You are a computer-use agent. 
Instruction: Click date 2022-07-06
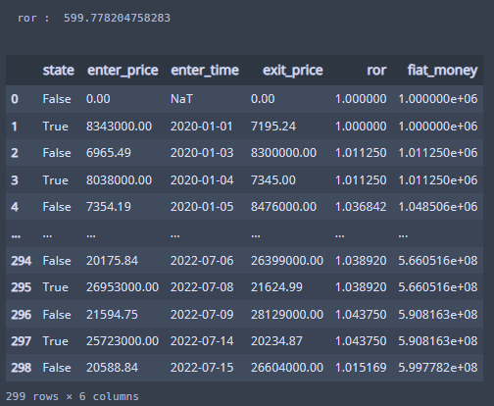coord(202,261)
